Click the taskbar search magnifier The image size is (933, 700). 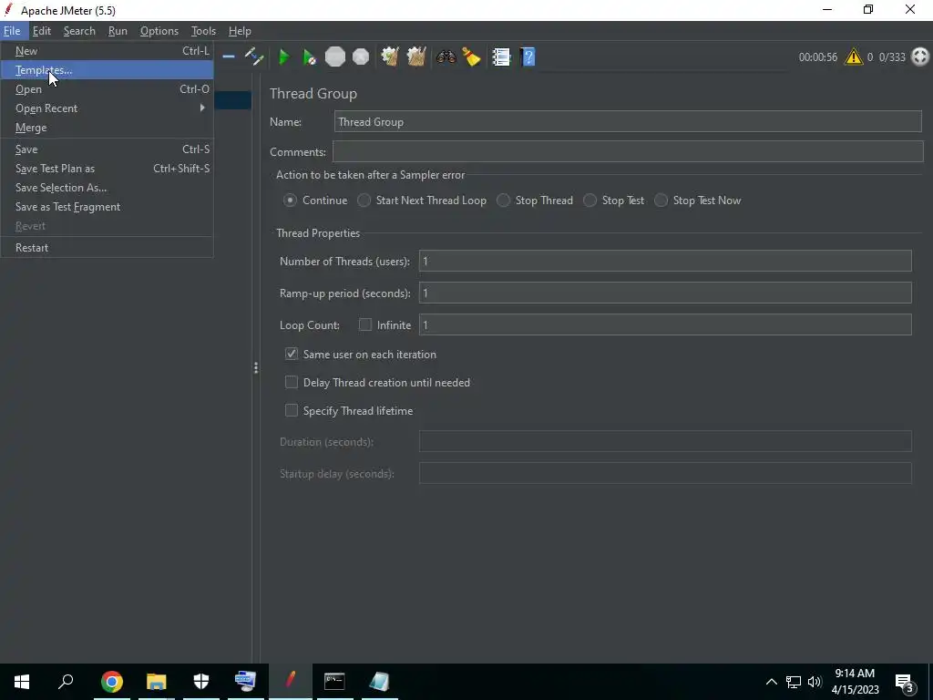(66, 681)
